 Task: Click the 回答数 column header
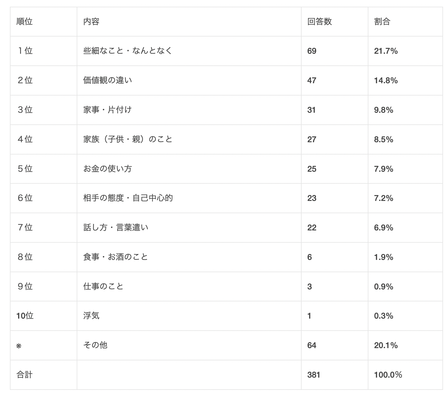(319, 22)
